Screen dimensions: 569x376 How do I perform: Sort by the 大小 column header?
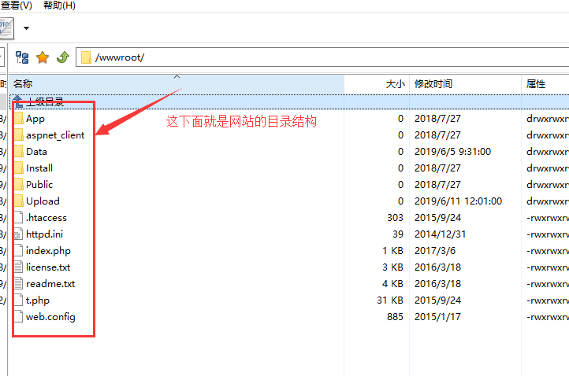[395, 83]
